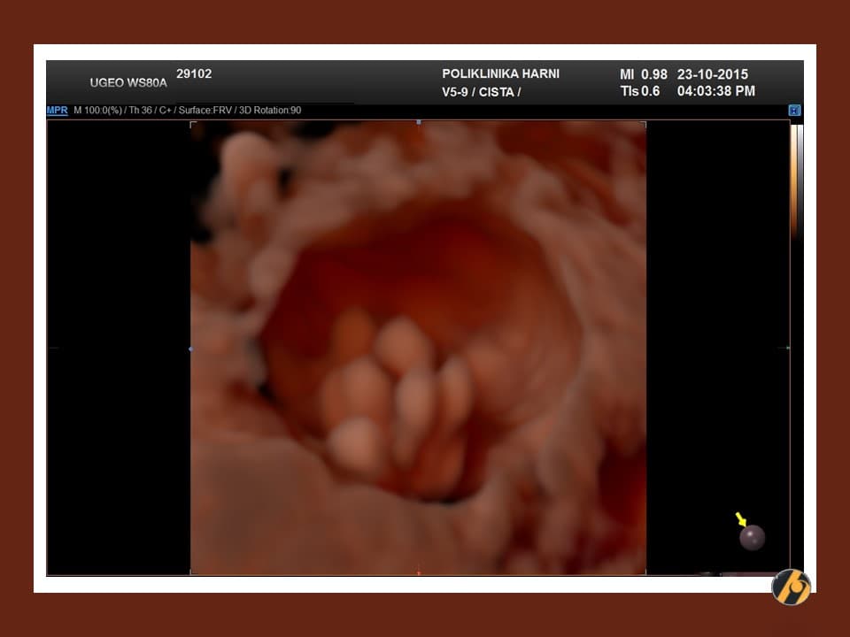
Task: Click the TIs 0.6 readout
Action: [640, 91]
